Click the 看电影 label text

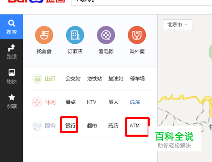pyautogui.click(x=106, y=51)
